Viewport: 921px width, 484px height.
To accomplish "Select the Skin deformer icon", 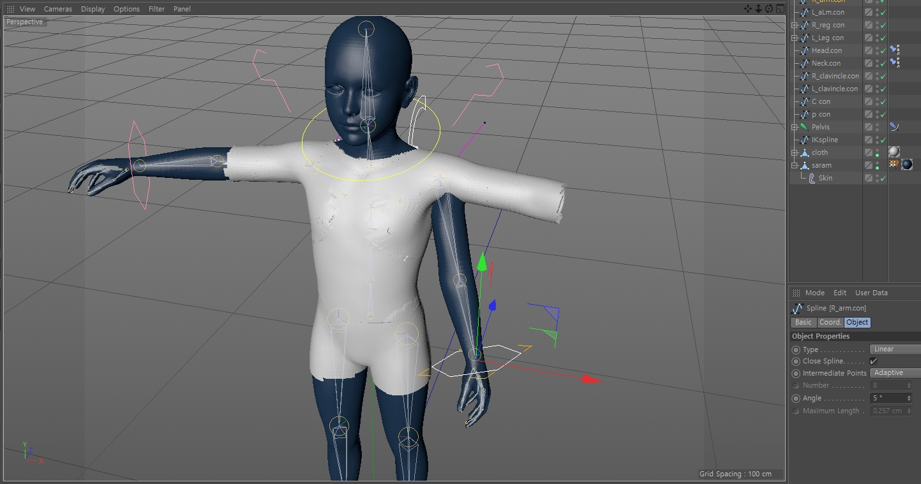I will point(812,178).
